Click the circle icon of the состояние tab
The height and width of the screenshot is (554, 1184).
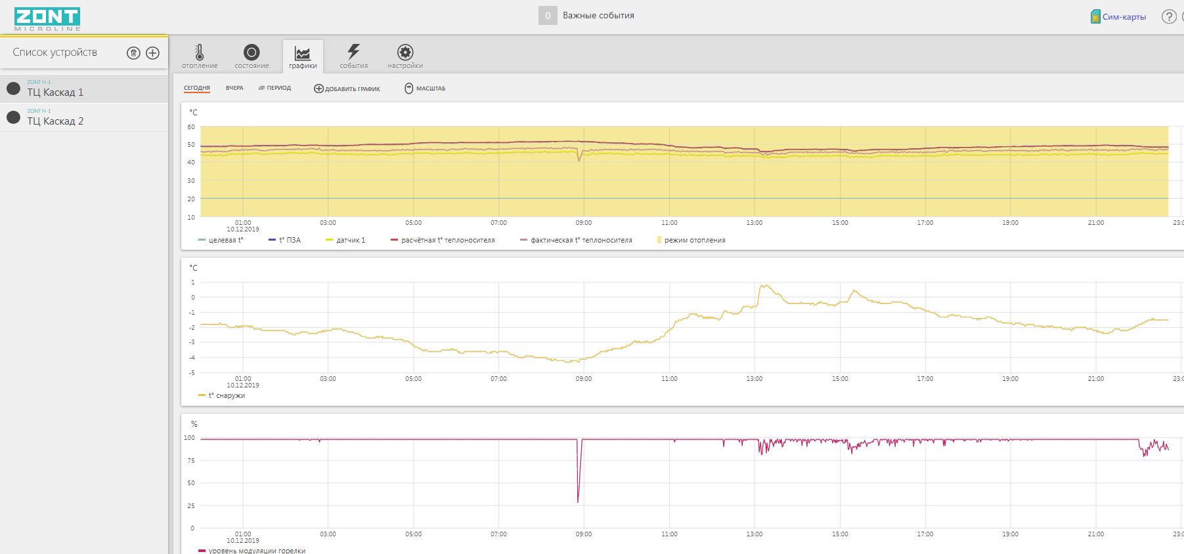coord(252,52)
